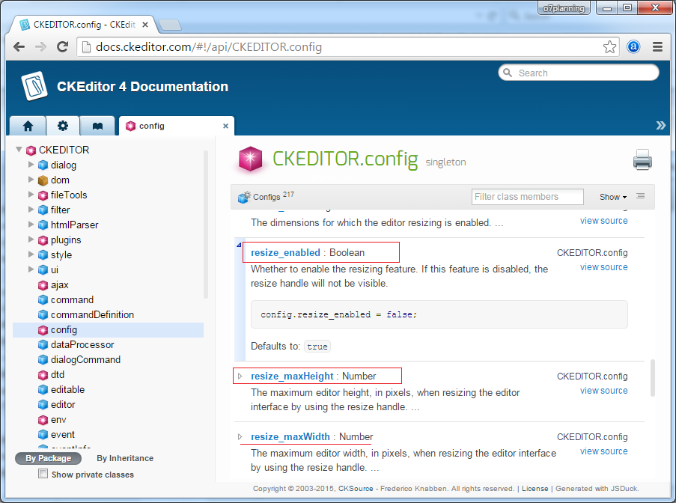The height and width of the screenshot is (503, 676).
Task: Switch to By Inheritance view
Action: pos(125,458)
